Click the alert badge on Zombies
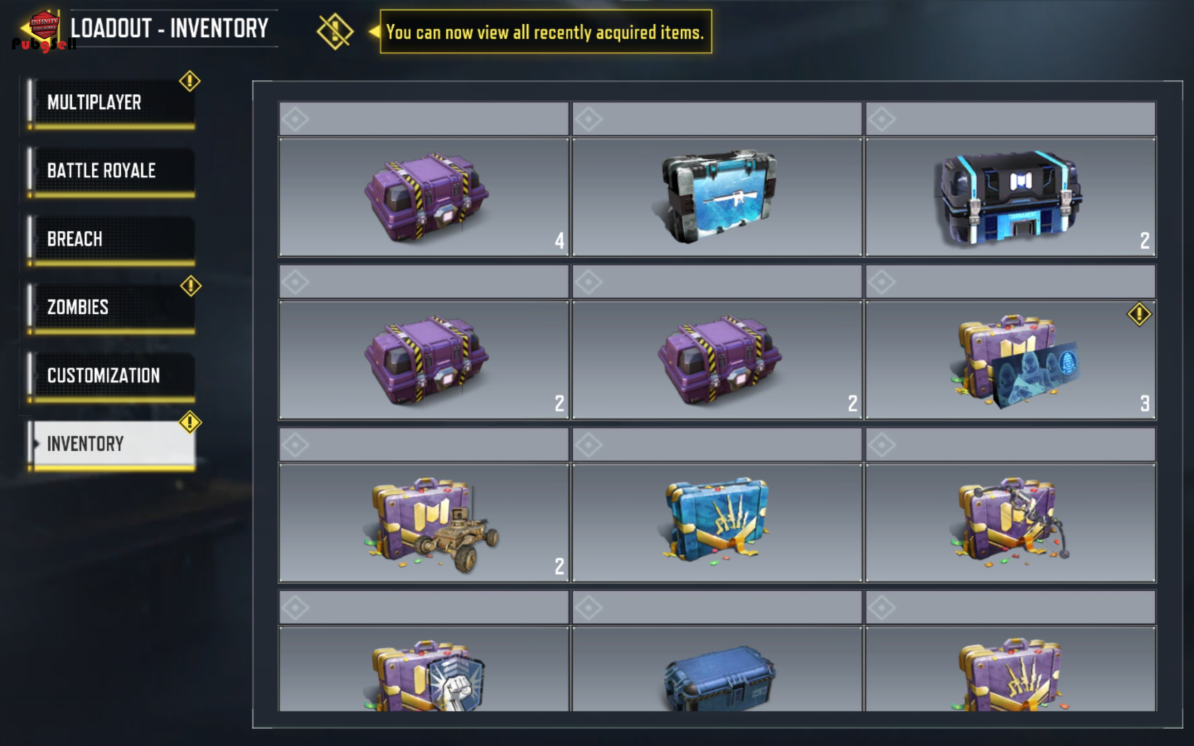The height and width of the screenshot is (746, 1194). click(x=190, y=286)
